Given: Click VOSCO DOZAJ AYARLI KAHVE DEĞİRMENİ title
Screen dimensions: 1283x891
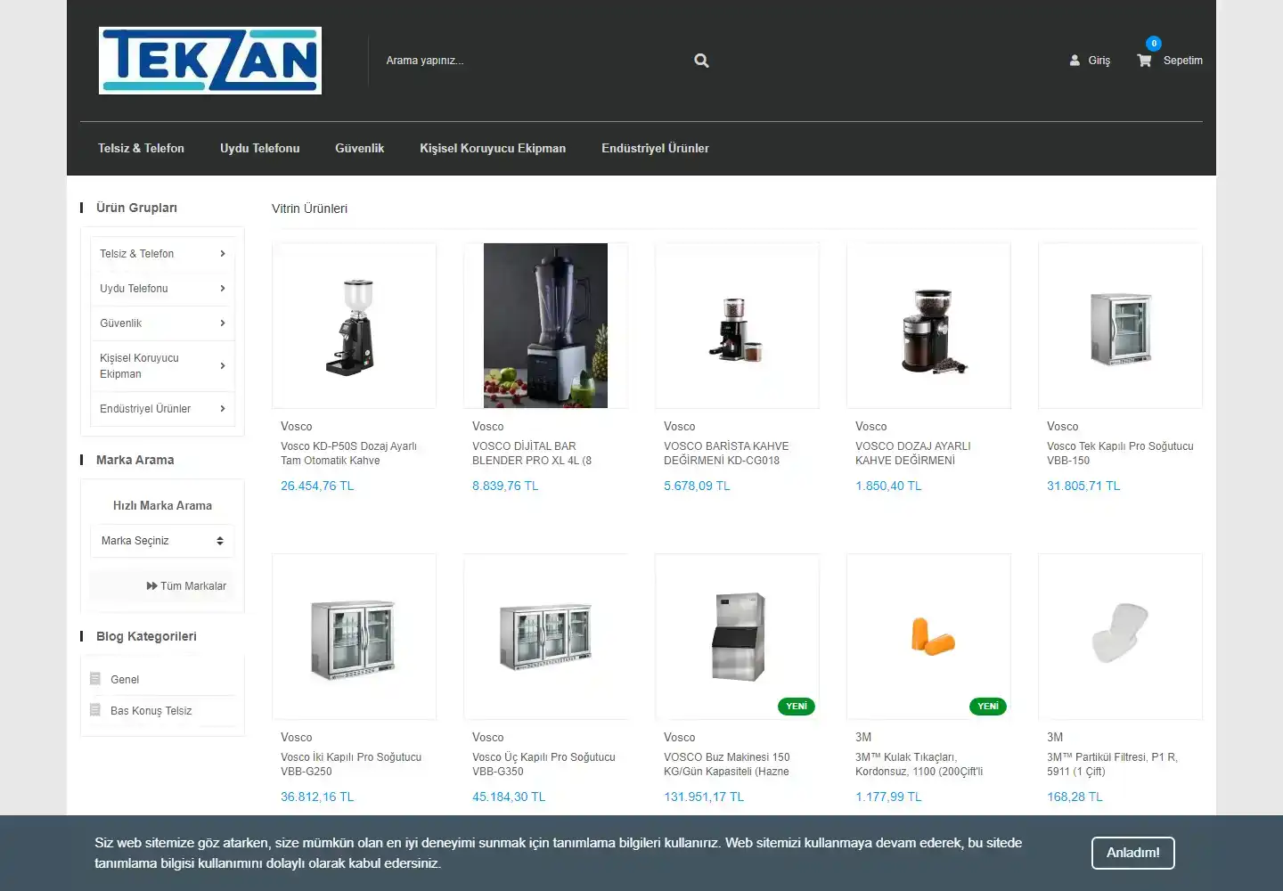Looking at the screenshot, I should point(913,454).
